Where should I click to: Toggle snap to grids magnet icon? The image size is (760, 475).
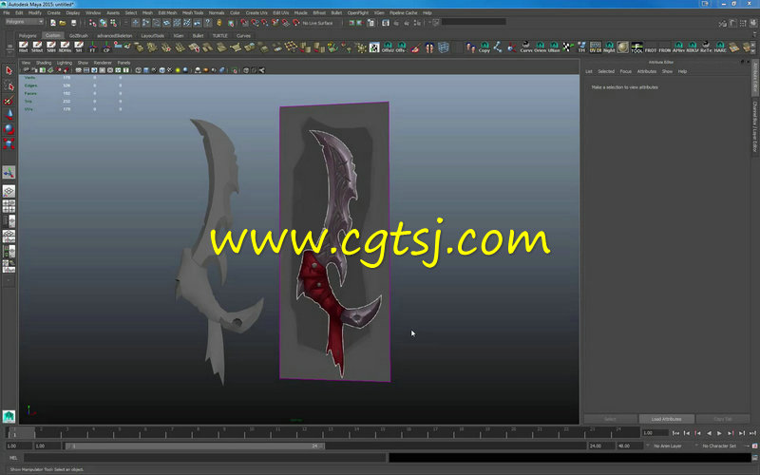[x=244, y=23]
